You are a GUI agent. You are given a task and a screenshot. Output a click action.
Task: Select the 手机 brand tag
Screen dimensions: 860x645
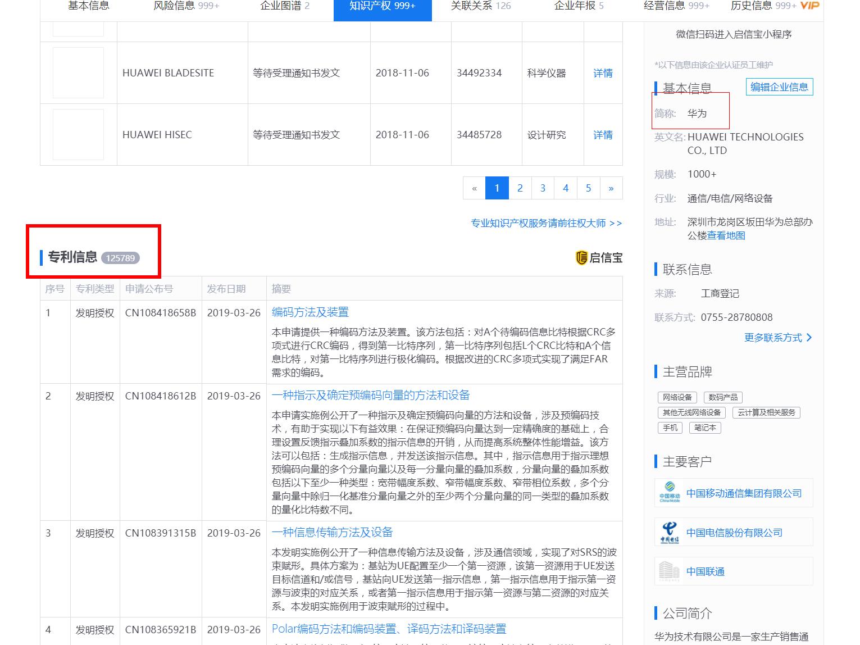670,428
